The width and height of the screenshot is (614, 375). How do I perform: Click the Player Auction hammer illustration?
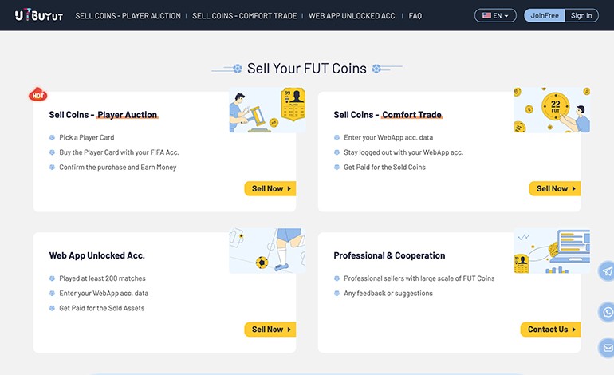[267, 110]
